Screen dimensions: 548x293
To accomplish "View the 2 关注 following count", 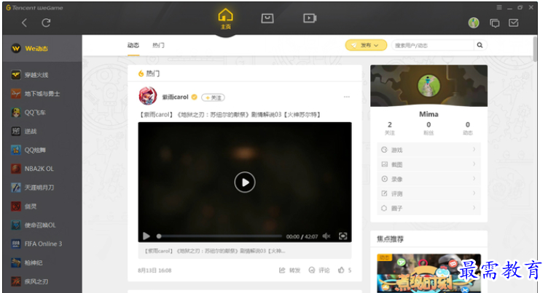I will click(390, 128).
